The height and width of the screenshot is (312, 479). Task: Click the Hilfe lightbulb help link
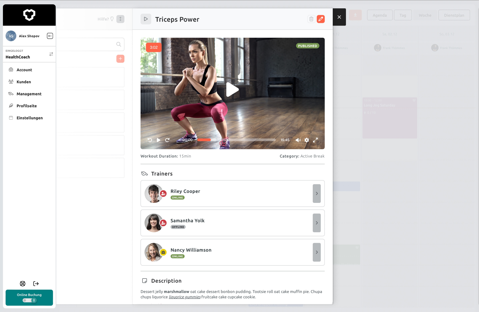click(106, 19)
